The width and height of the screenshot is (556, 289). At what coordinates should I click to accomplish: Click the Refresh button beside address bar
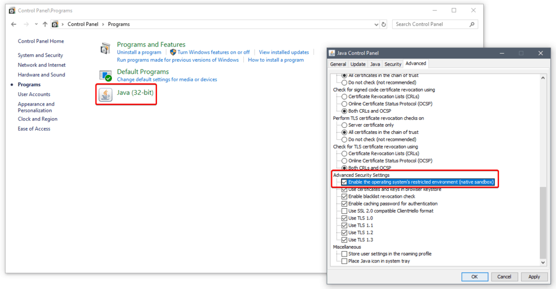click(384, 24)
